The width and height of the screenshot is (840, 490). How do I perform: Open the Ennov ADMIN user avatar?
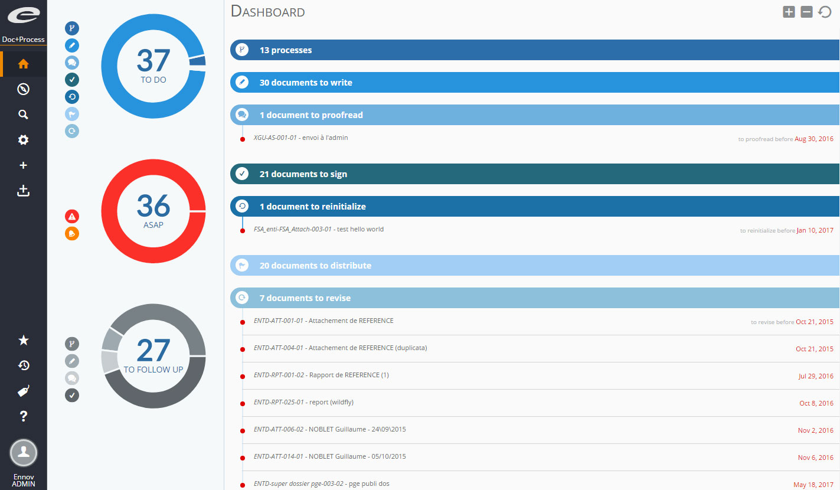tap(24, 453)
